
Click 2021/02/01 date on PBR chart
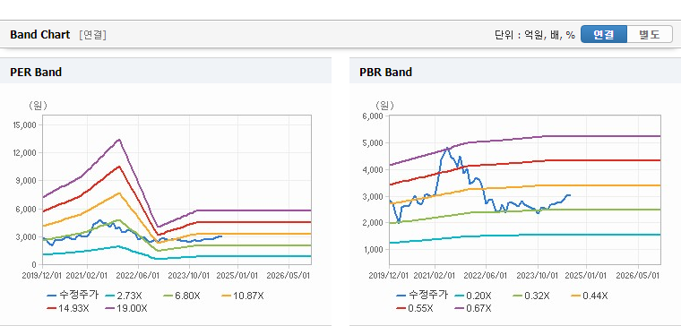[435, 275]
